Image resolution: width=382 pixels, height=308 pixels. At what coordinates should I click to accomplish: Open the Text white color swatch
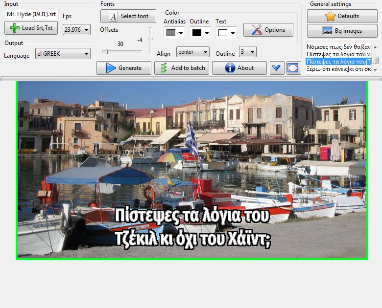click(x=226, y=33)
